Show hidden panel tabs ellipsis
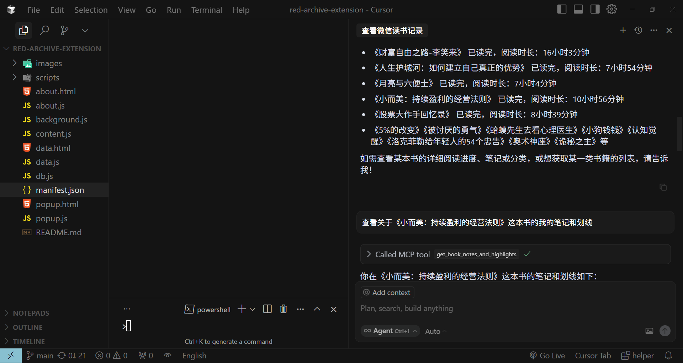This screenshot has height=363, width=683. click(x=127, y=309)
